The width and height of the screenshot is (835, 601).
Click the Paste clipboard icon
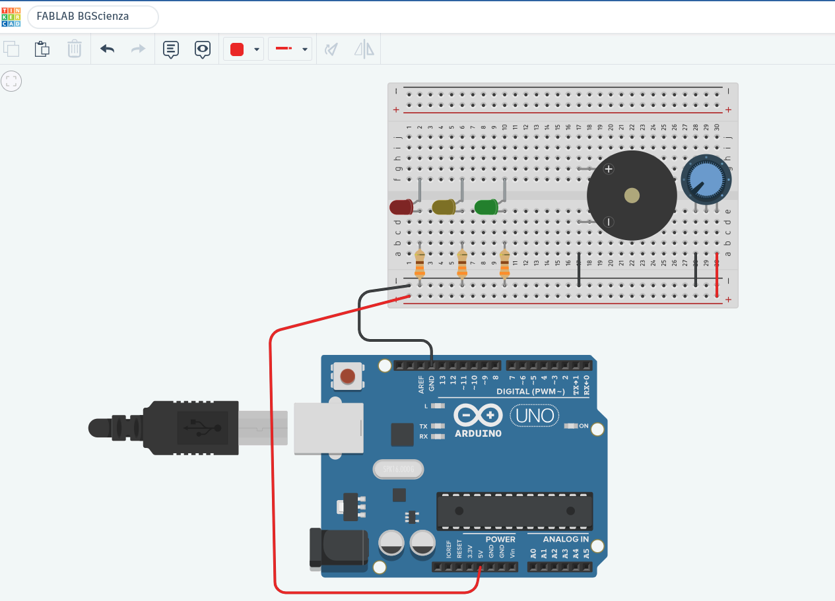point(42,49)
